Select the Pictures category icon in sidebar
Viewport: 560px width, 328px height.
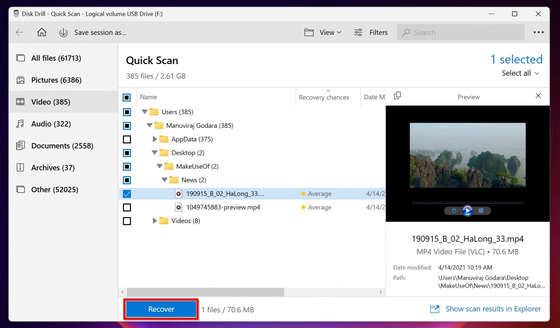click(x=21, y=80)
